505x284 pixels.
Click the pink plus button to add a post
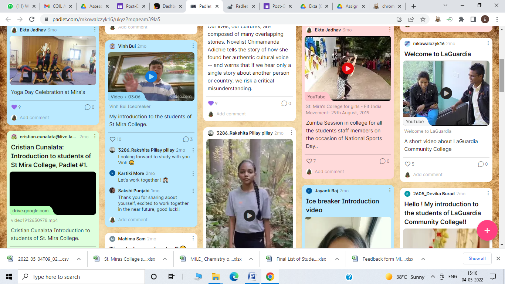[x=487, y=230]
